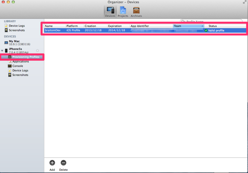Focus the Profile Name search field

pyautogui.click(x=211, y=21)
